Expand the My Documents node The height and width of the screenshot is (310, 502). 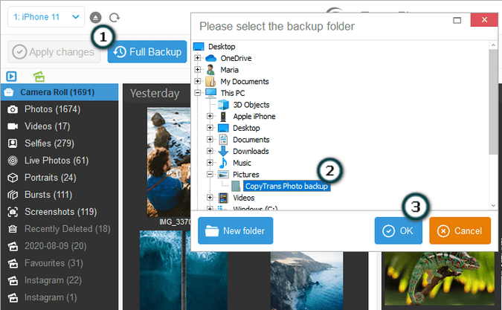coord(198,81)
